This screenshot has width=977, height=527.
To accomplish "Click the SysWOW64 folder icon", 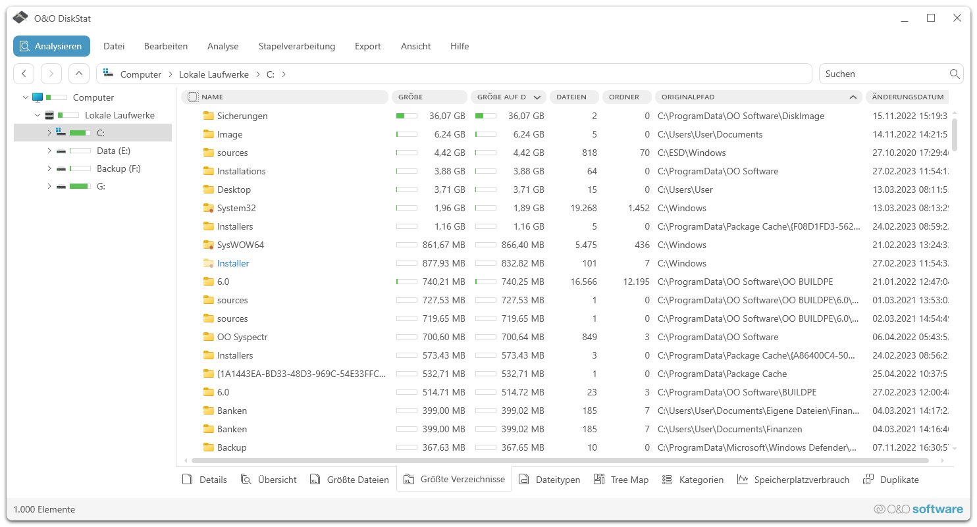I will pyautogui.click(x=209, y=245).
